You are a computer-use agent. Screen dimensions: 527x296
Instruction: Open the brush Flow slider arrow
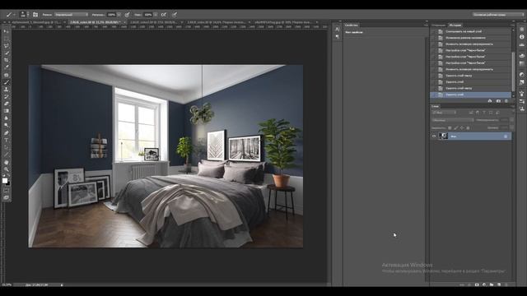click(156, 15)
